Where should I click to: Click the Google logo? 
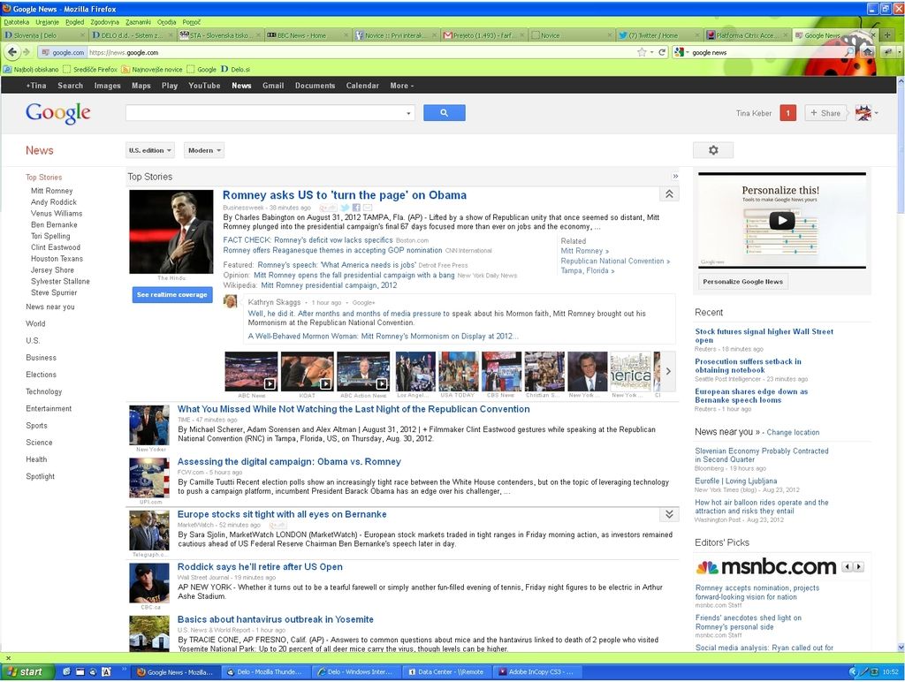pos(57,113)
